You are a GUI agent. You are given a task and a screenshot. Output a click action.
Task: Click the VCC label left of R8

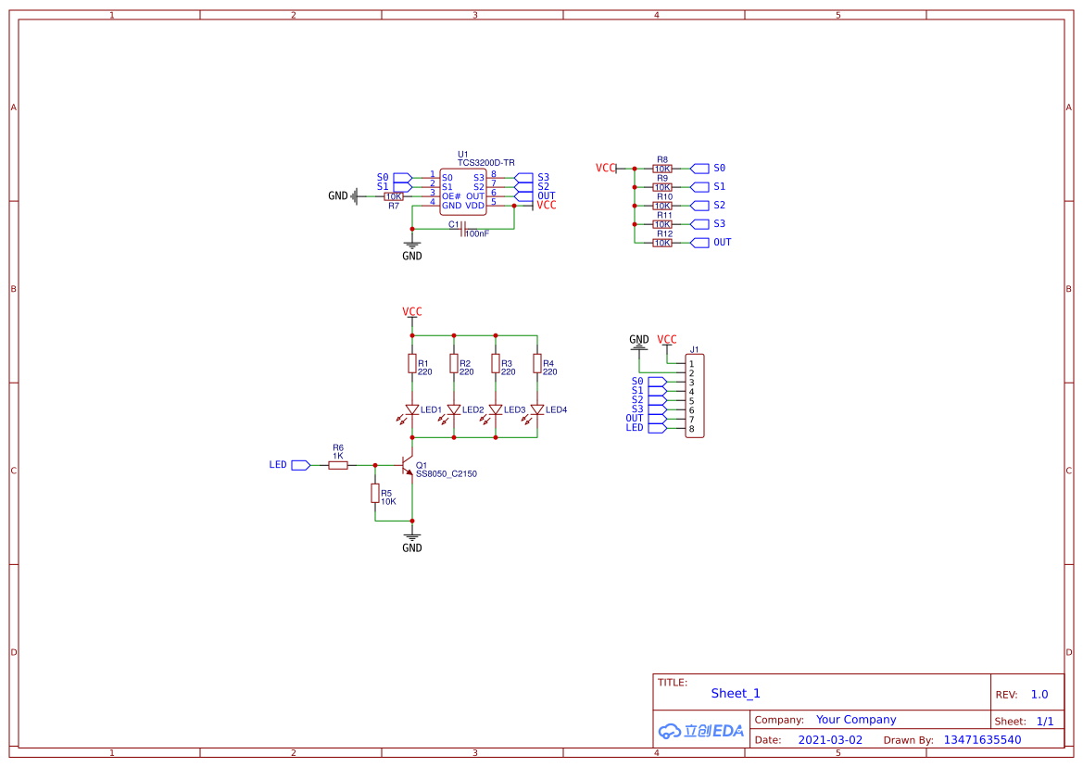(606, 169)
